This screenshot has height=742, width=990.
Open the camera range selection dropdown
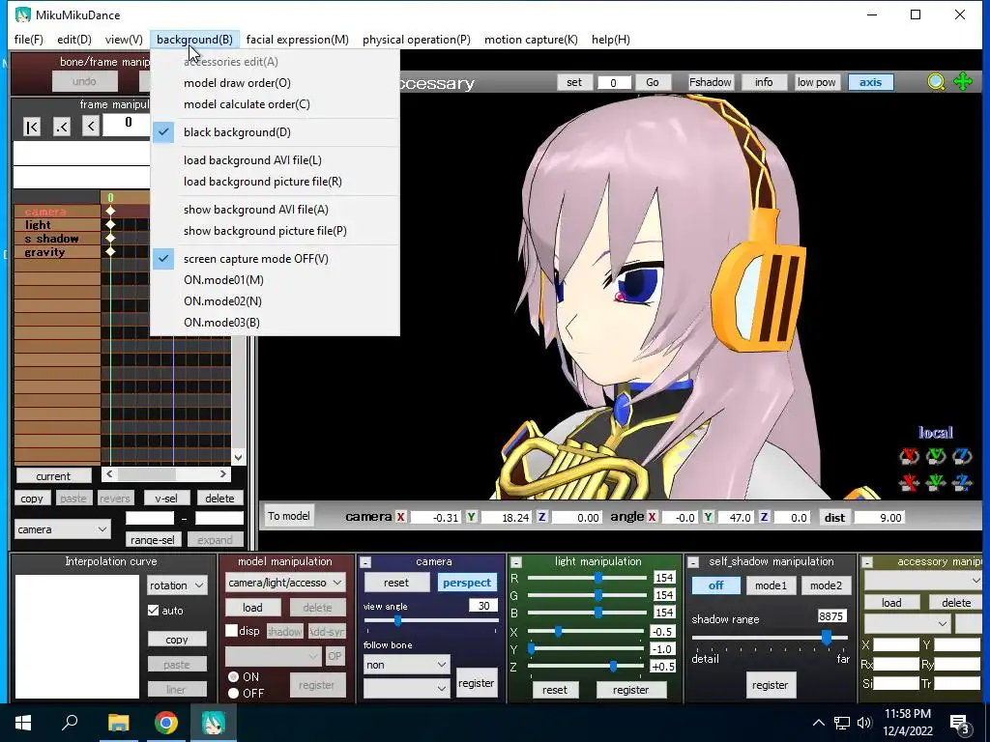click(x=63, y=529)
